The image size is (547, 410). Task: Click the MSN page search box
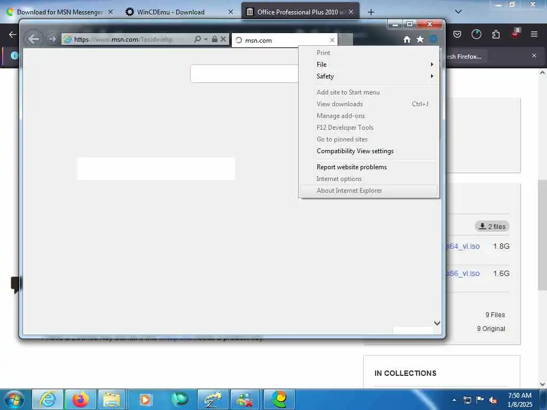point(244,74)
